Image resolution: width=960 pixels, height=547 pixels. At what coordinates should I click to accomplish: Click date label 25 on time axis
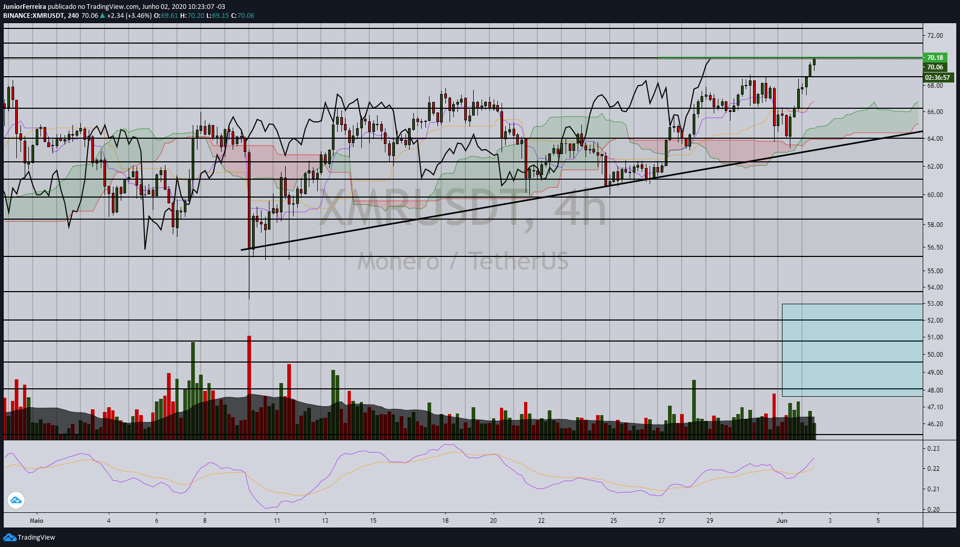[613, 521]
